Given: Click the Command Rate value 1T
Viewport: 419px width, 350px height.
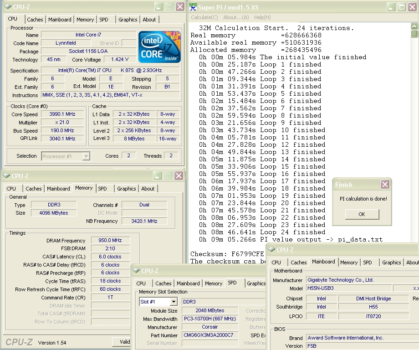Looking at the screenshot, I should coord(110,297).
